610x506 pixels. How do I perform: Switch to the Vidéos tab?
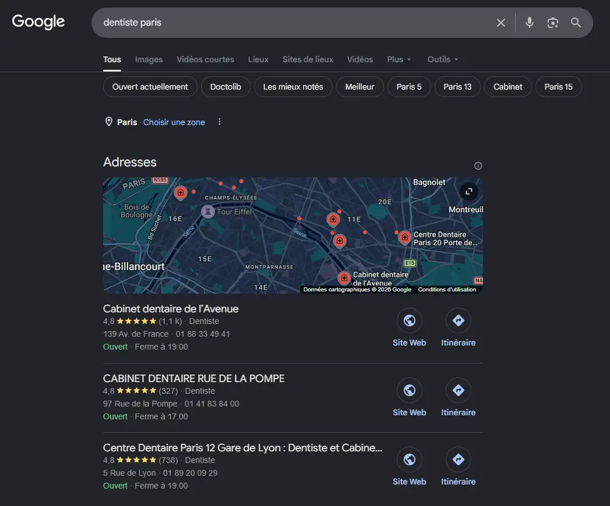[360, 59]
